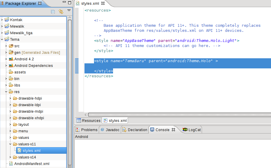Click the AppBaseTheme style name text
This screenshot has height=168, width=271.
(139, 41)
